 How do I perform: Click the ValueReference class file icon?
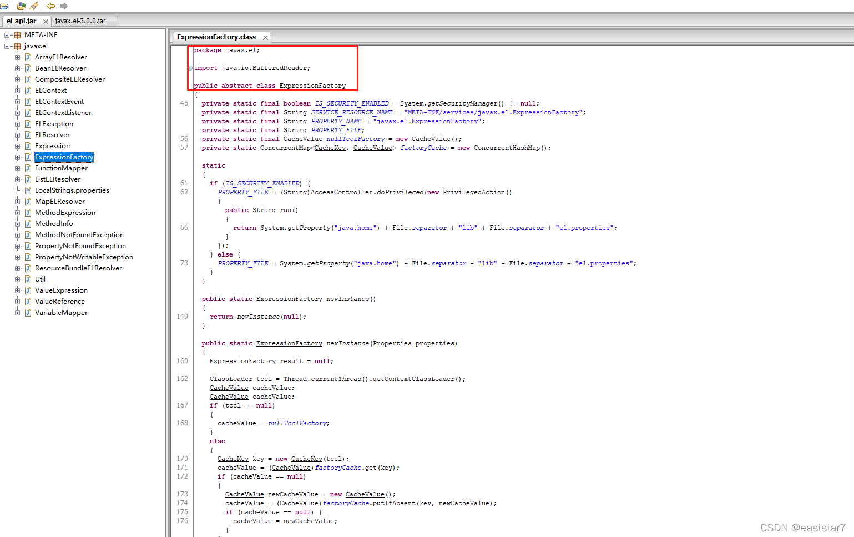tap(28, 302)
